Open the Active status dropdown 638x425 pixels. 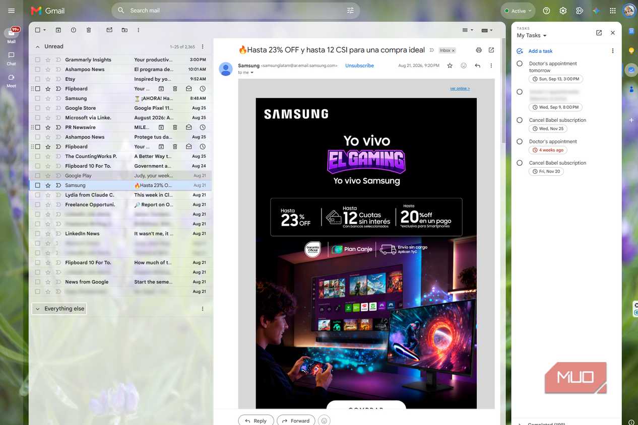tap(518, 11)
